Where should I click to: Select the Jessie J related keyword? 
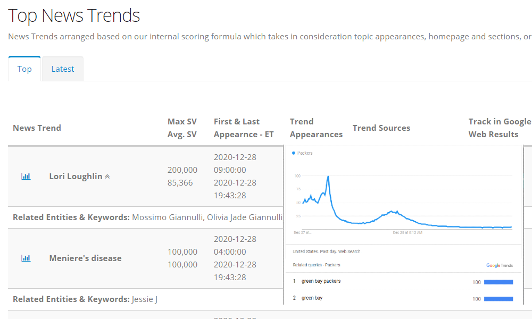(145, 299)
